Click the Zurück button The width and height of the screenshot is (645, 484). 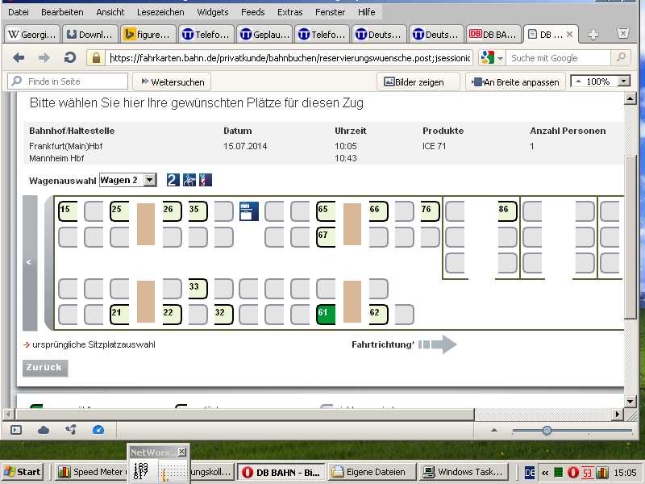(44, 368)
